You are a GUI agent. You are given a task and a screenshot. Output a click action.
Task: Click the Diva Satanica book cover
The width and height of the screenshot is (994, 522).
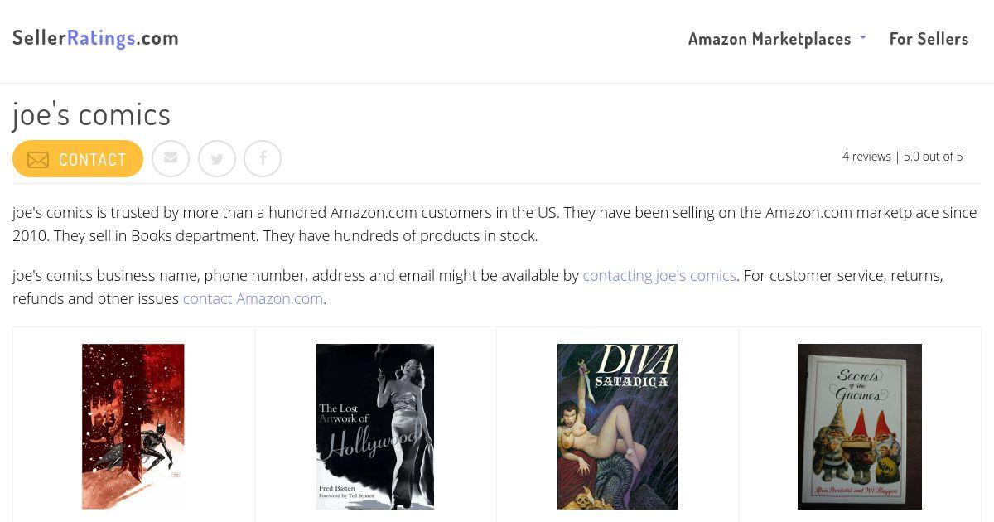tap(617, 426)
